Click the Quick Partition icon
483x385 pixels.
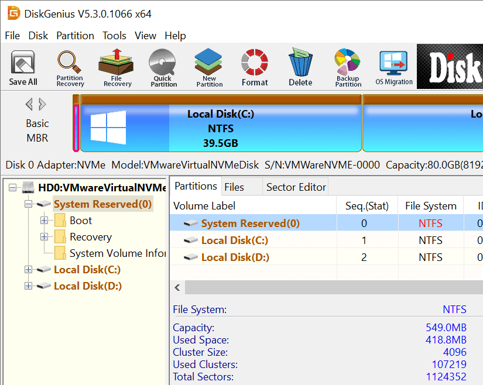point(163,68)
